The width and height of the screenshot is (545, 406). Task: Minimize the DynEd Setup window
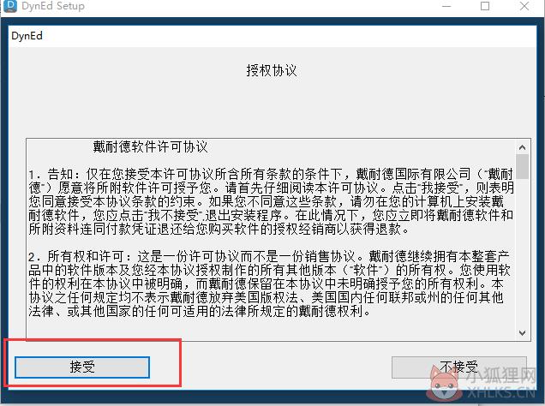tap(446, 6)
